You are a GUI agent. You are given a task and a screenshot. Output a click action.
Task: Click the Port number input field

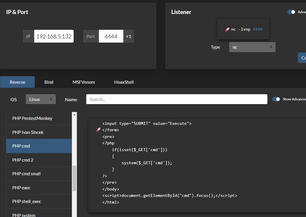pos(111,36)
